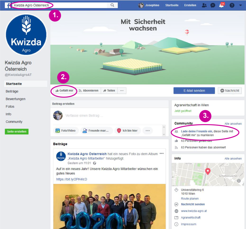The height and width of the screenshot is (229, 246).
Task: Open the Messenger icon in top bar
Action: coord(213,5)
